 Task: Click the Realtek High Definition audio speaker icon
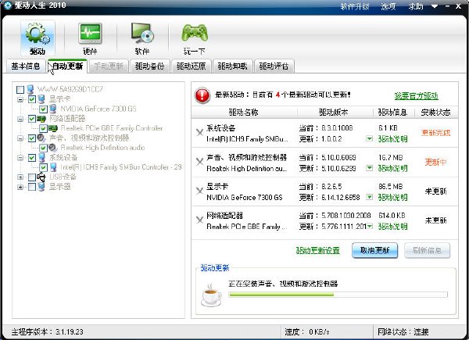53,148
